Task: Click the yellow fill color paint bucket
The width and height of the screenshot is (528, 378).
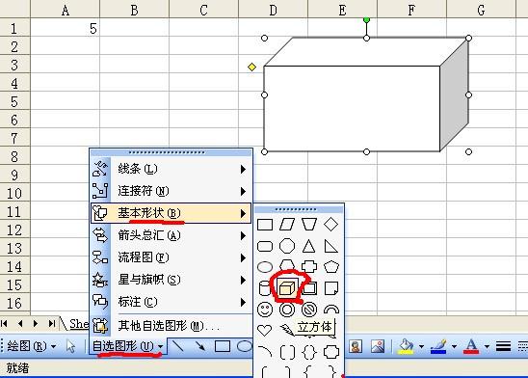Action: 406,346
